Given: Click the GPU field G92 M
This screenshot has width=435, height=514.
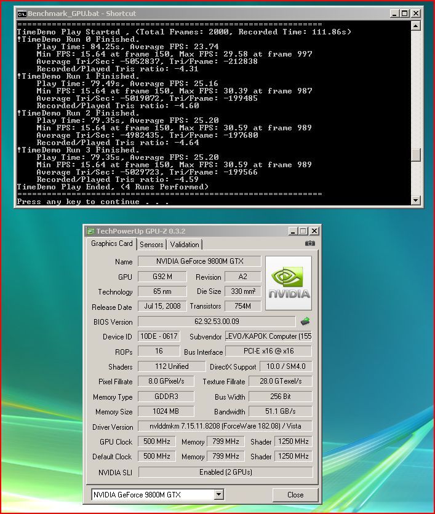Looking at the screenshot, I should 162,277.
